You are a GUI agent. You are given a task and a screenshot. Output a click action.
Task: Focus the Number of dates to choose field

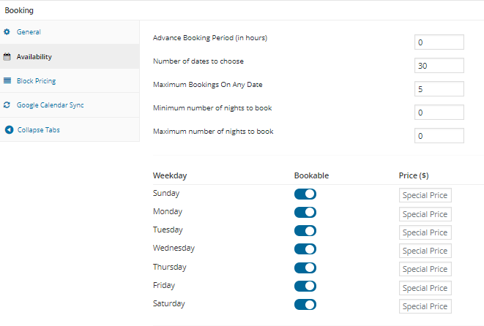pos(439,66)
